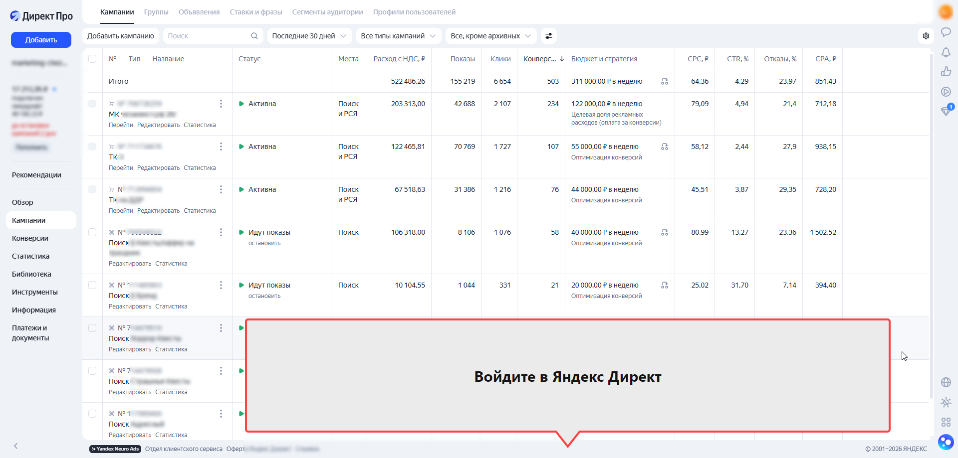Screen dimensions: 958x458
Task: Open the three-dot menu for the 10 104,55 campaign
Action: click(221, 285)
